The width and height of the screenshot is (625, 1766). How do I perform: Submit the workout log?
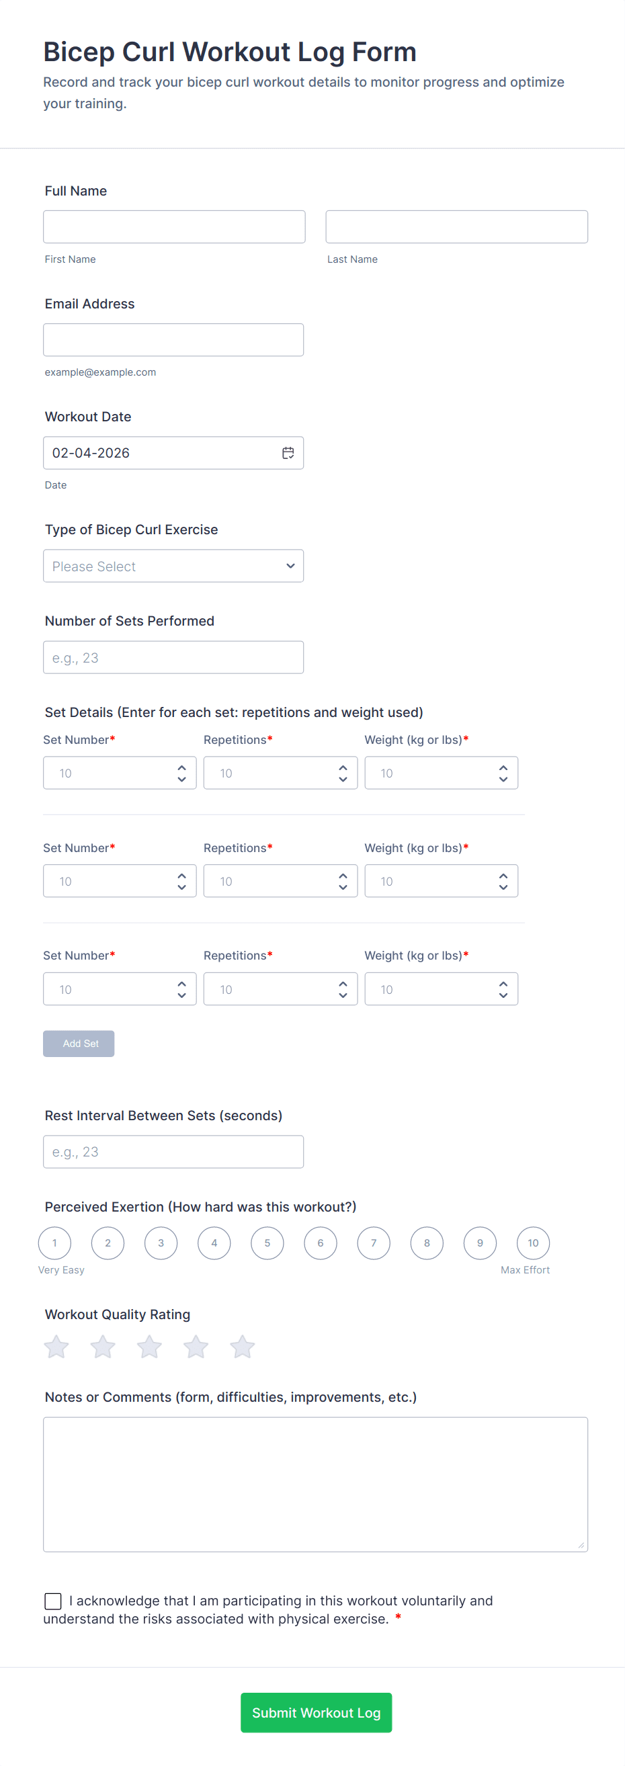(x=316, y=1712)
